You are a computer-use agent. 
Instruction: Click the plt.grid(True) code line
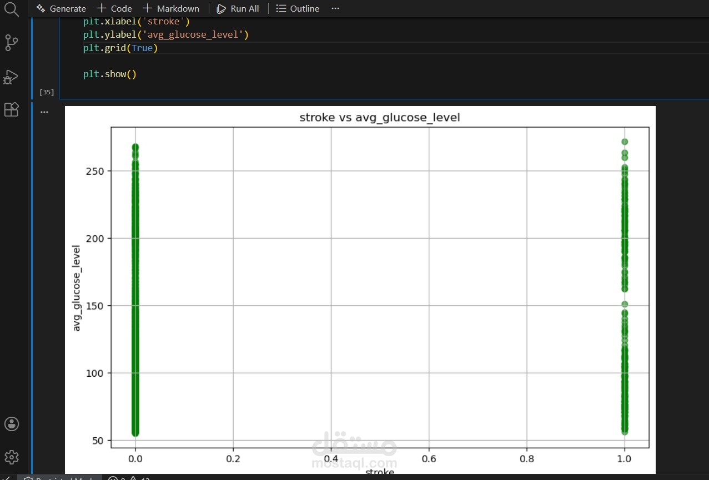pos(120,48)
